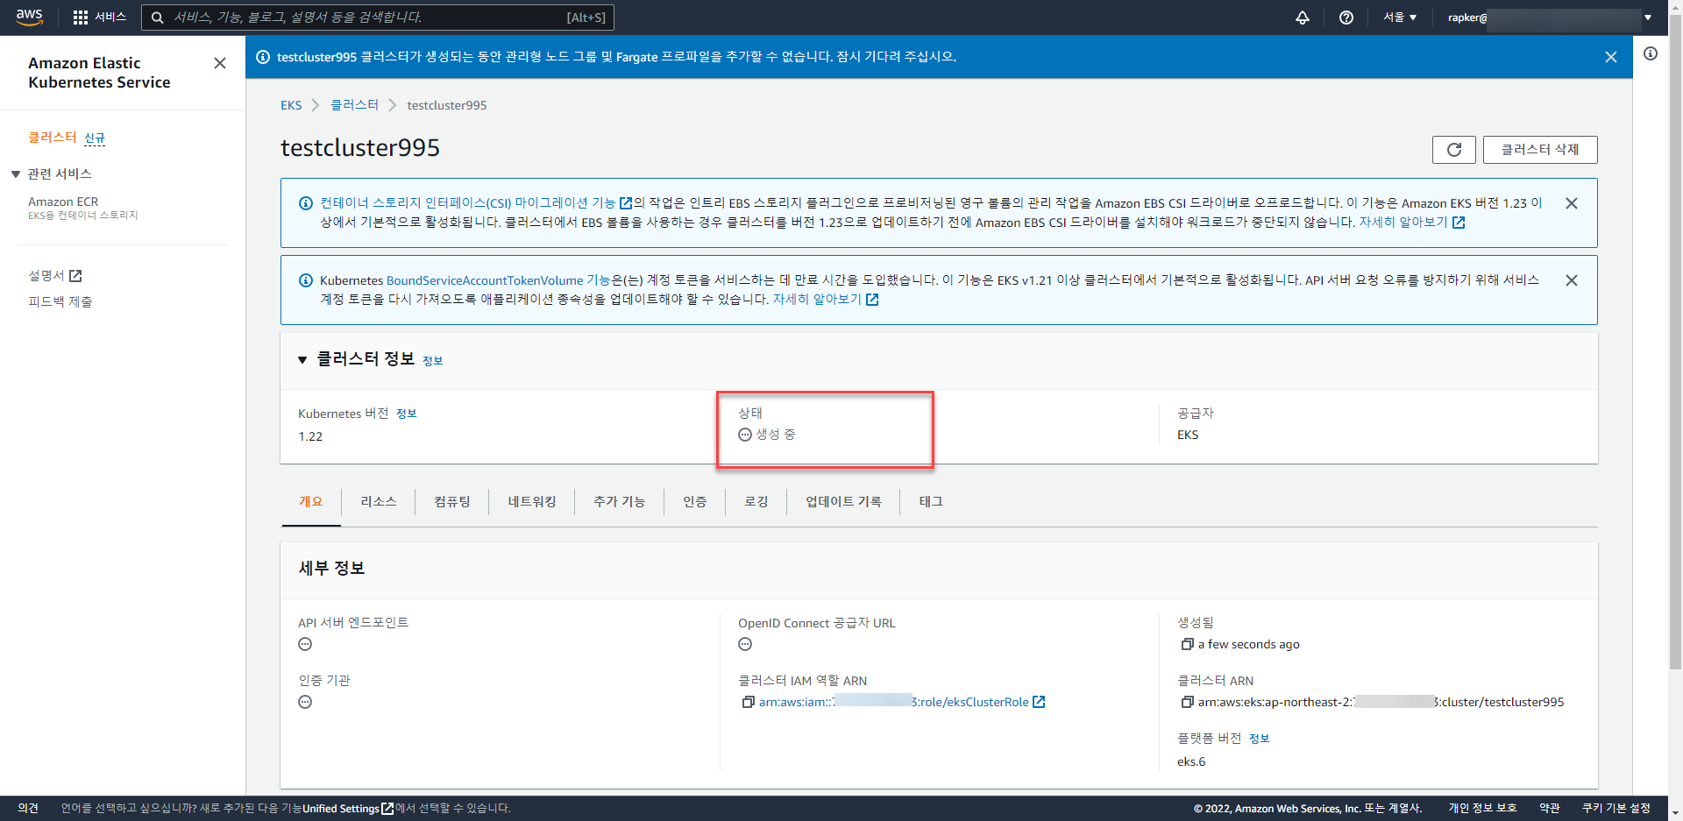Open the eksClusterRole ARN link
Viewport: 1683px width, 821px height.
894,702
